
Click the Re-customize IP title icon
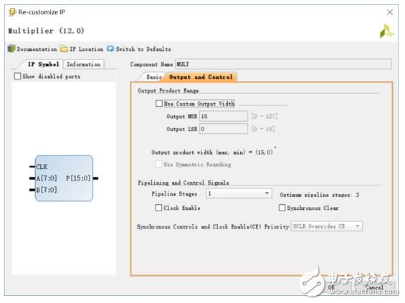12,12
